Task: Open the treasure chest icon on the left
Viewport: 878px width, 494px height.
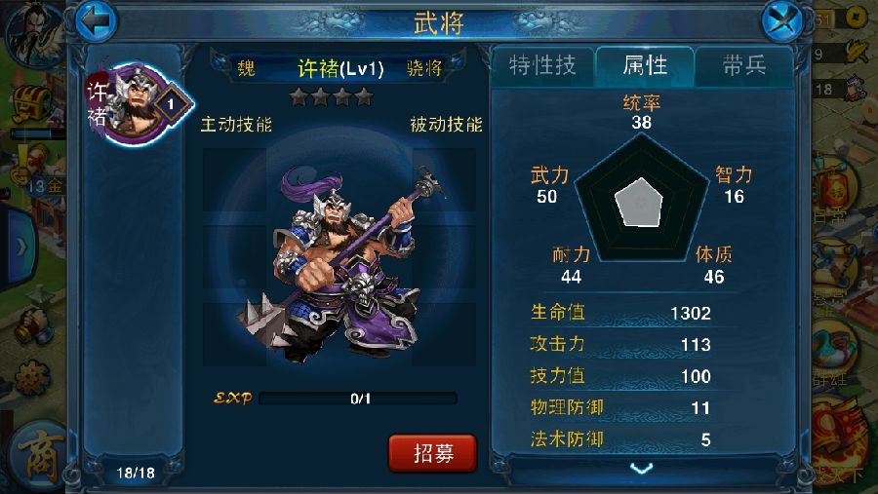Action: click(31, 103)
